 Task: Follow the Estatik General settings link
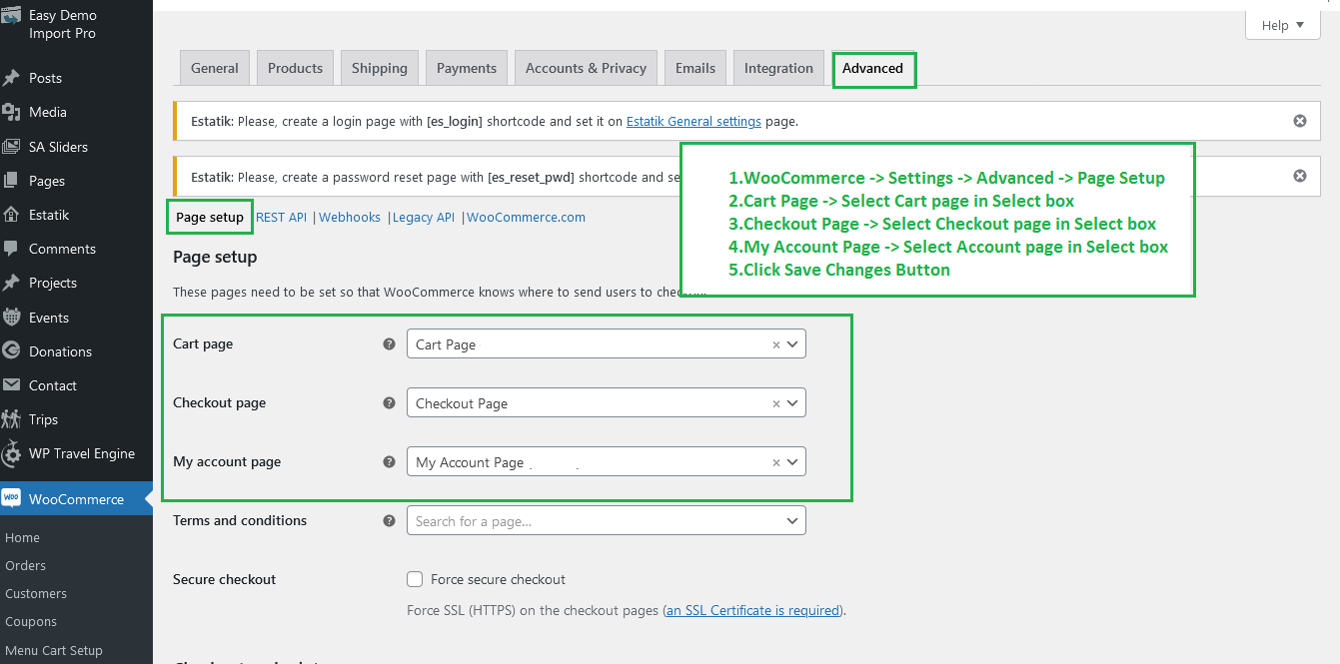click(693, 121)
